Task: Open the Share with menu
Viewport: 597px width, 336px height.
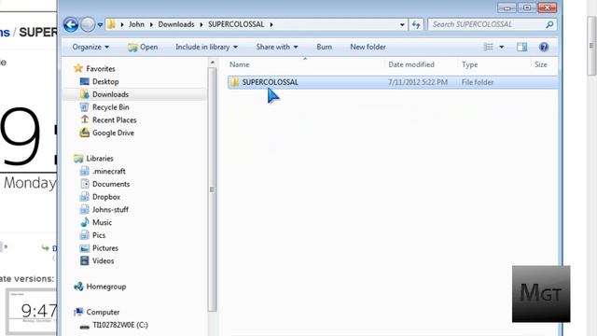Action: coord(277,47)
